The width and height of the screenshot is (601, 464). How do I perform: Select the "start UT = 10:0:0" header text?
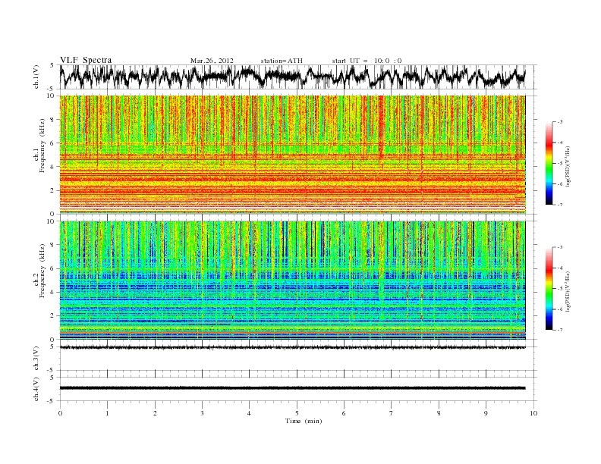[x=367, y=61]
